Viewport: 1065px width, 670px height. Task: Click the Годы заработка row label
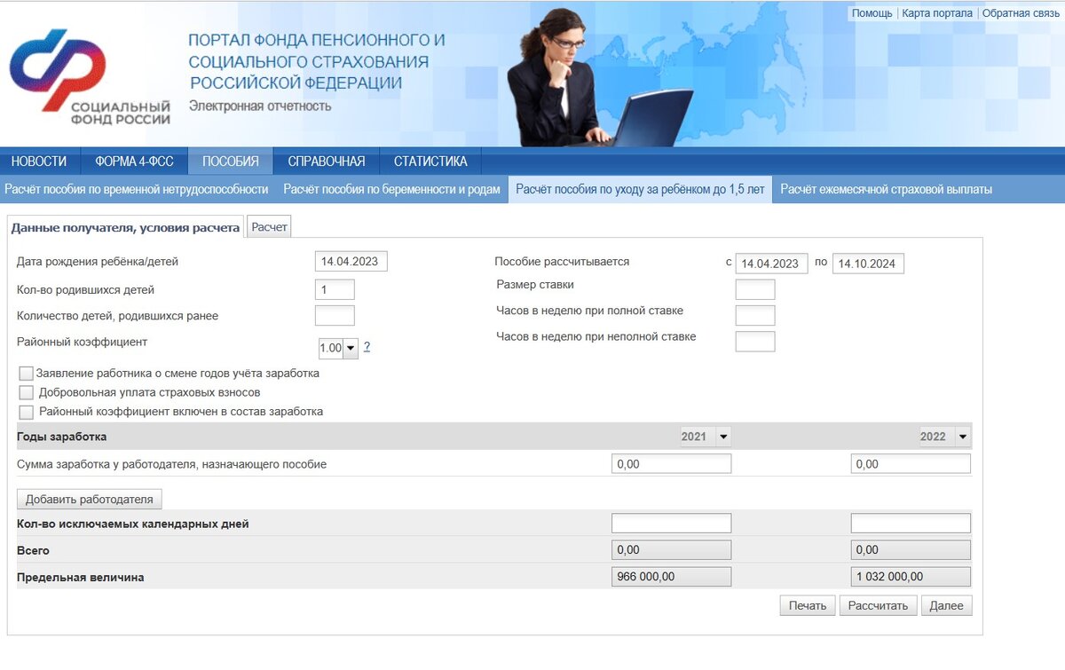pos(62,437)
